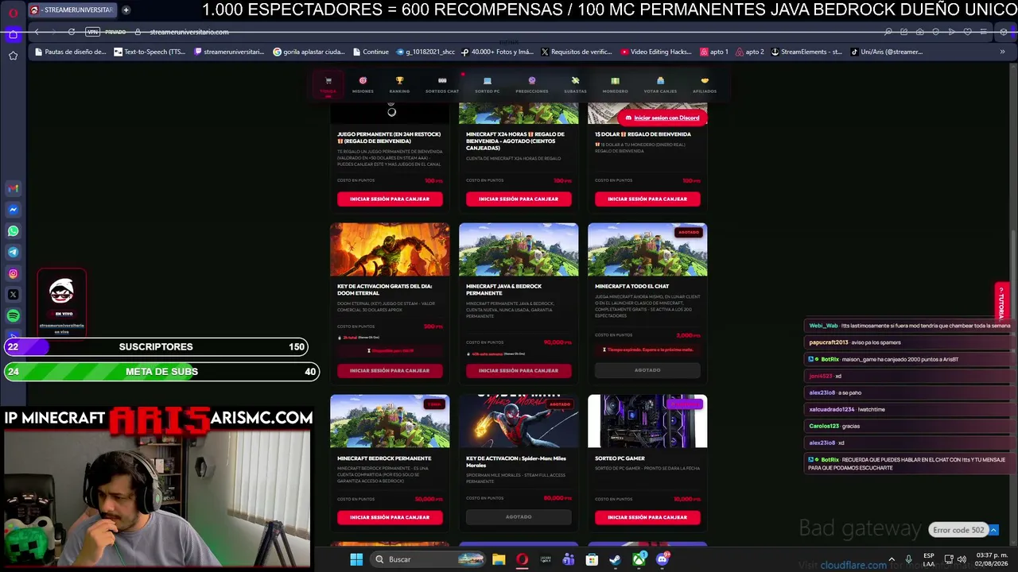Image resolution: width=1018 pixels, height=572 pixels.
Task: Open Text-to-Speech (TTS) bookmark
Action: tap(150, 52)
